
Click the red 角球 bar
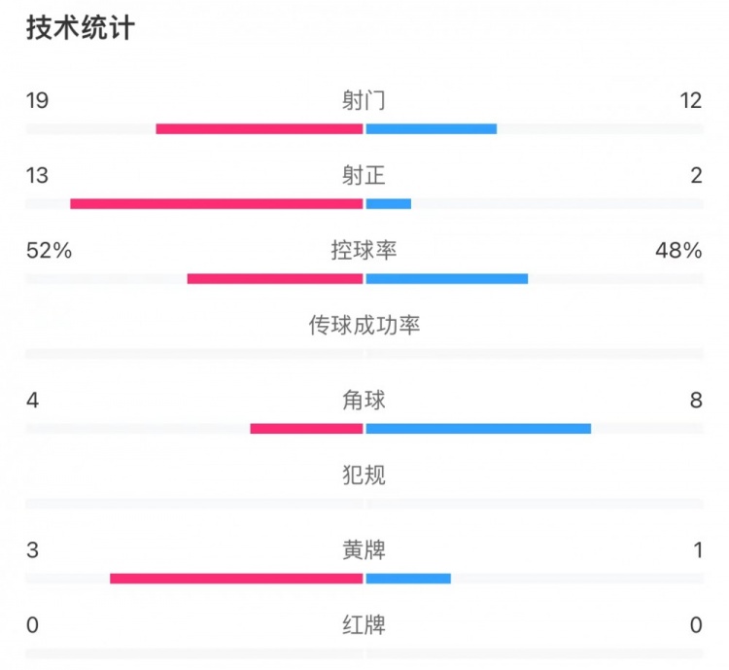(306, 428)
